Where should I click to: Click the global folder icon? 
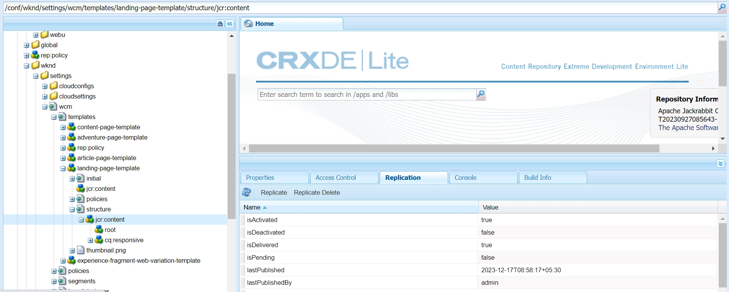tap(35, 45)
